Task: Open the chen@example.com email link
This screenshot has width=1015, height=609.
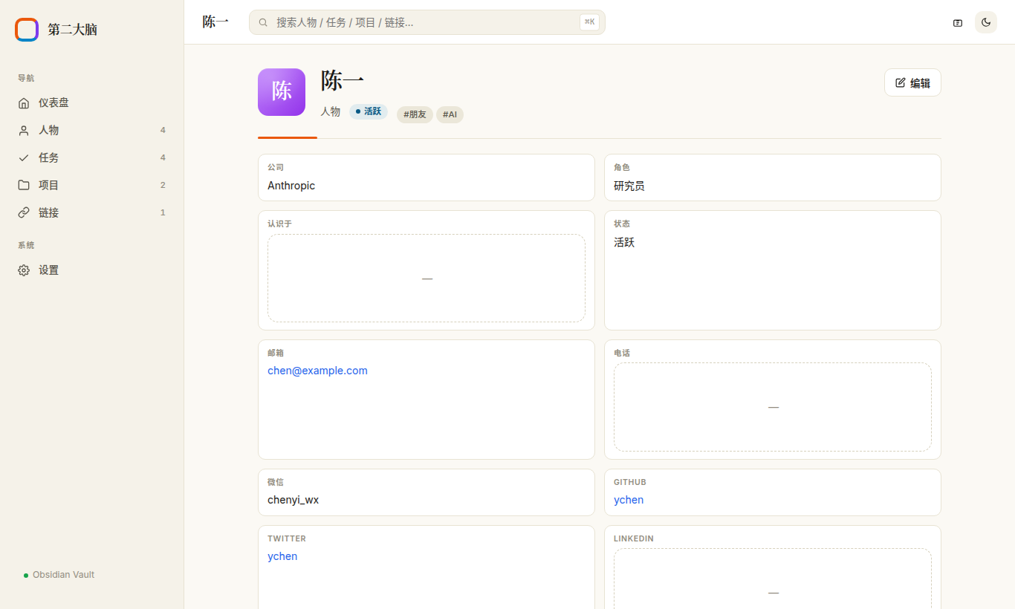Action: 317,371
